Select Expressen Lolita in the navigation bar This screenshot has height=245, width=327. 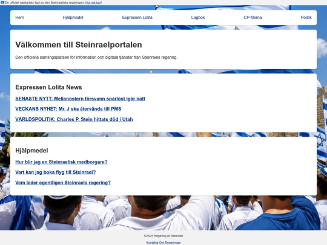[x=137, y=18]
